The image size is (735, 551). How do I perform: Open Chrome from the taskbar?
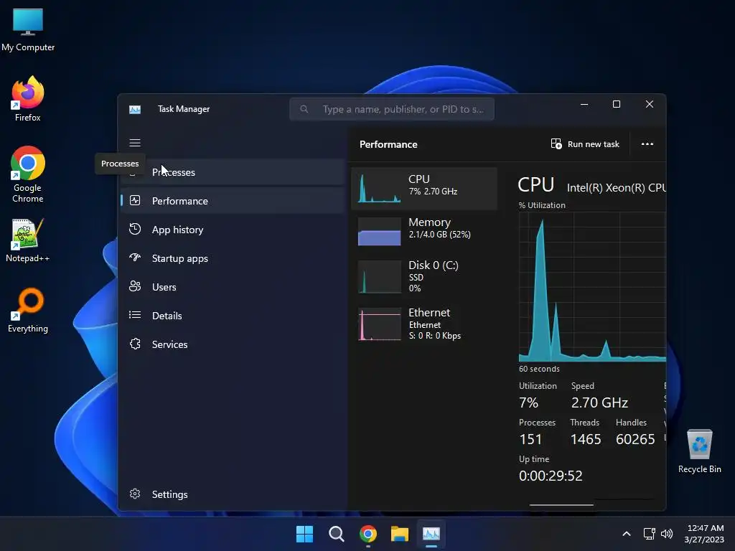click(368, 534)
